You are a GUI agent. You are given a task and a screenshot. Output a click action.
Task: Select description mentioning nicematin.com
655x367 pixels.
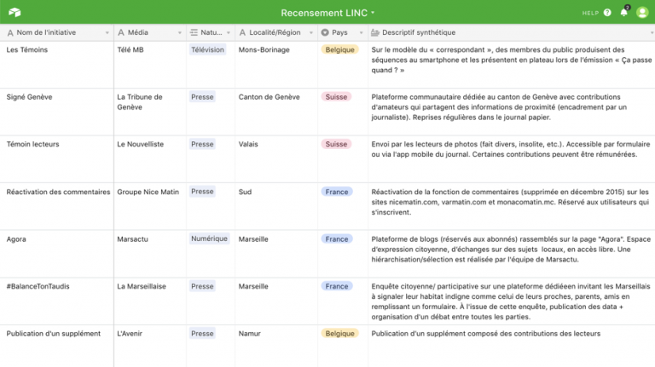coord(512,206)
